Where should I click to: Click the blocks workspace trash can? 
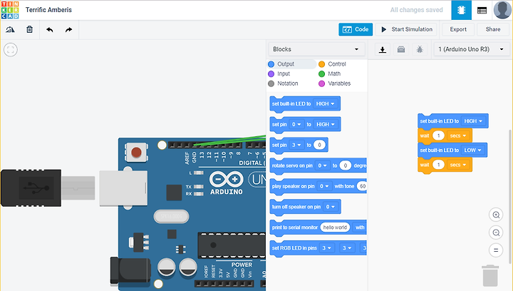point(490,275)
